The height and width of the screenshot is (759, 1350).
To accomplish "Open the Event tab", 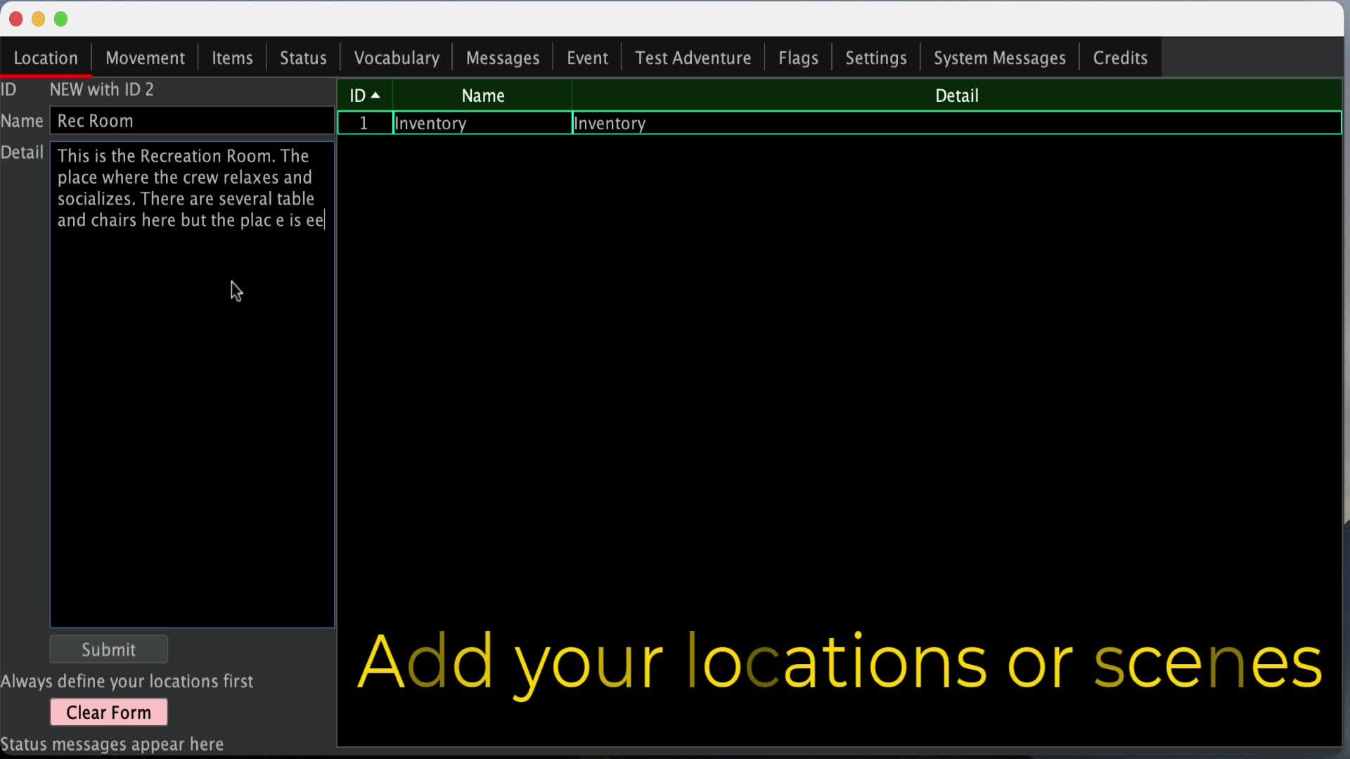I will point(587,58).
